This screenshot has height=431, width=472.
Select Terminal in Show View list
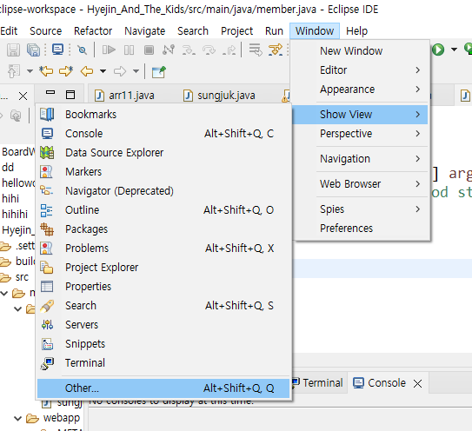[163, 363]
